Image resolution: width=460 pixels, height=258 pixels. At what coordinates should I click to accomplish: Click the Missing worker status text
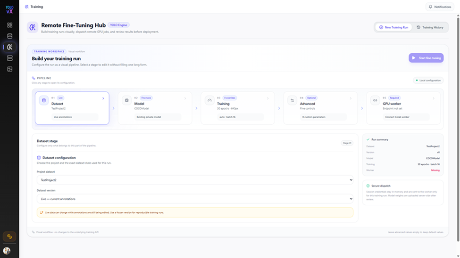click(435, 170)
